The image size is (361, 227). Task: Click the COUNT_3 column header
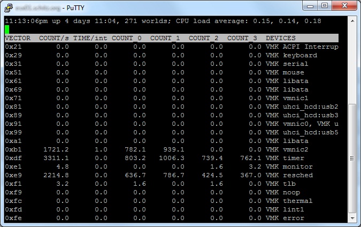pyautogui.click(x=242, y=38)
